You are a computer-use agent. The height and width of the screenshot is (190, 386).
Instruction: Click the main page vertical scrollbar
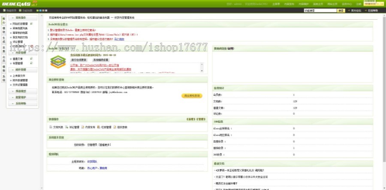tap(384, 89)
